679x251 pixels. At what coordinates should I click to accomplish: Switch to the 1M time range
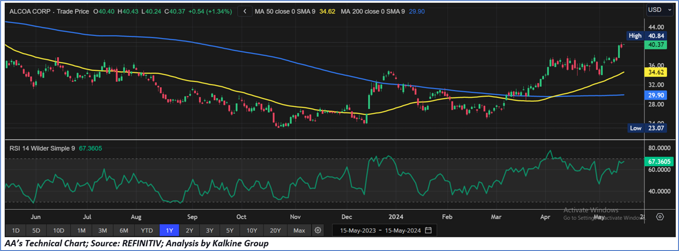[81, 230]
